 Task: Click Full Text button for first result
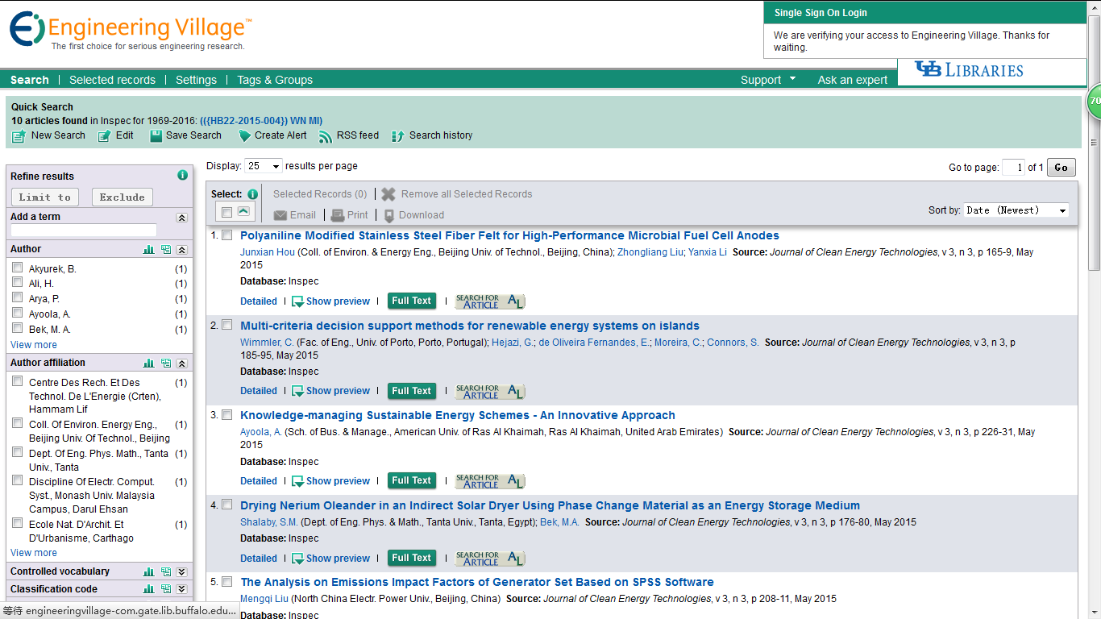(411, 301)
